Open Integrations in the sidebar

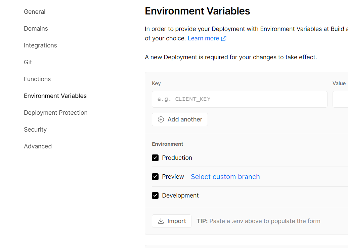40,45
